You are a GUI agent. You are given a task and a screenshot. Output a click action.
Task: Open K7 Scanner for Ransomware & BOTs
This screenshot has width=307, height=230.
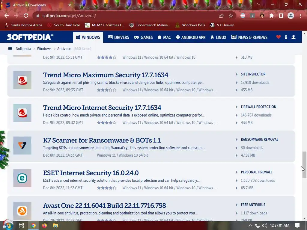pos(102,140)
